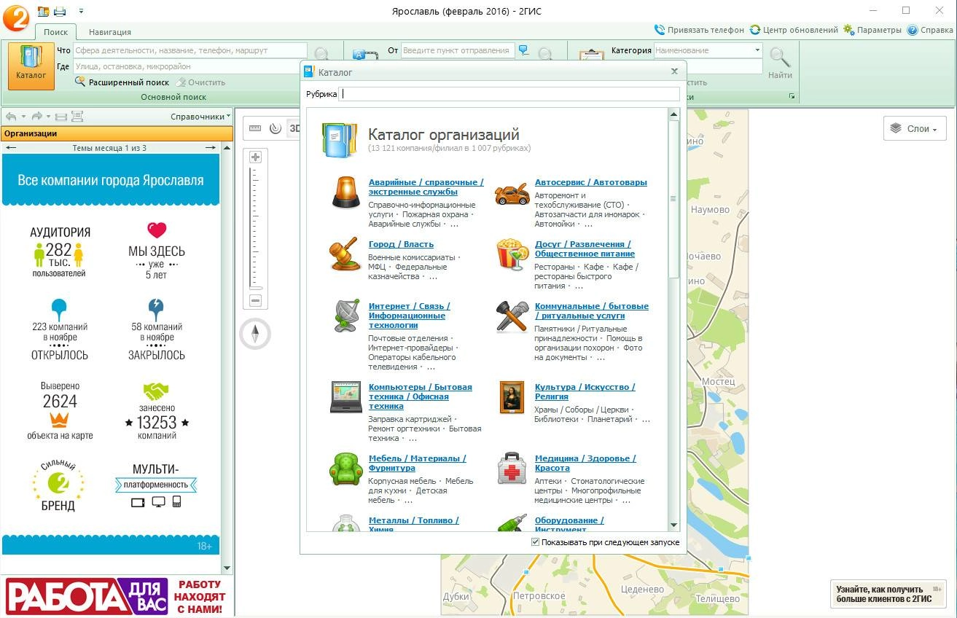Viewport: 957px width, 618px height.
Task: Click the map compass control
Action: 255,335
